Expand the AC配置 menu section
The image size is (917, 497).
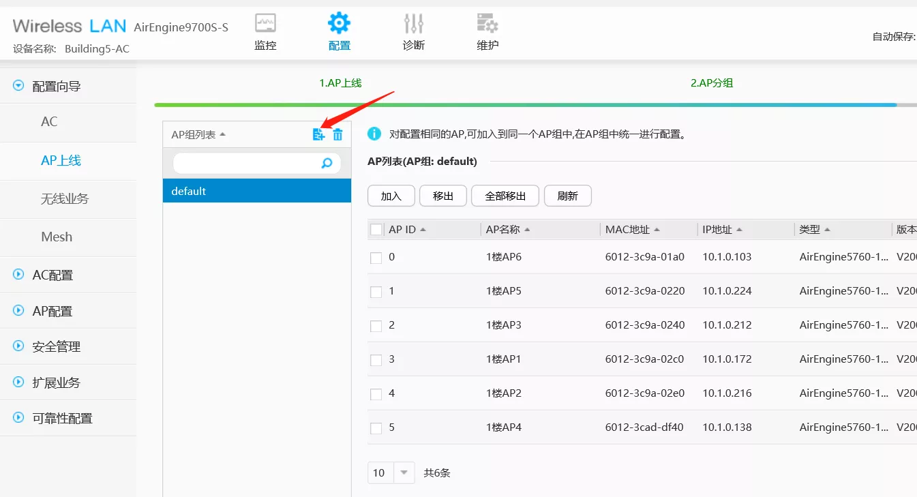[x=19, y=275]
